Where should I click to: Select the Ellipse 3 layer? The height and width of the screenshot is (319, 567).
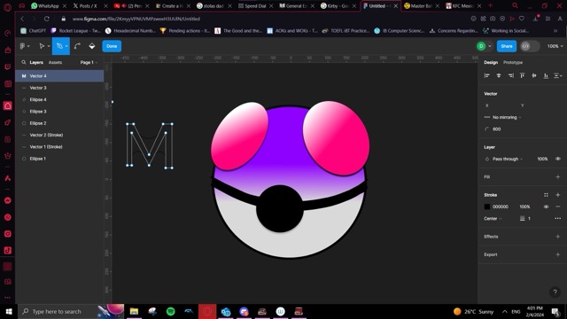[x=59, y=112]
